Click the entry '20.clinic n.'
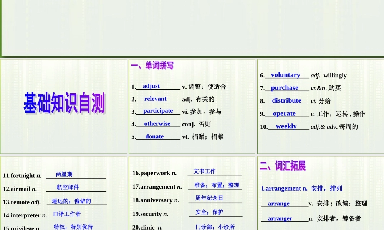This screenshot has width=384, height=230. point(148,227)
